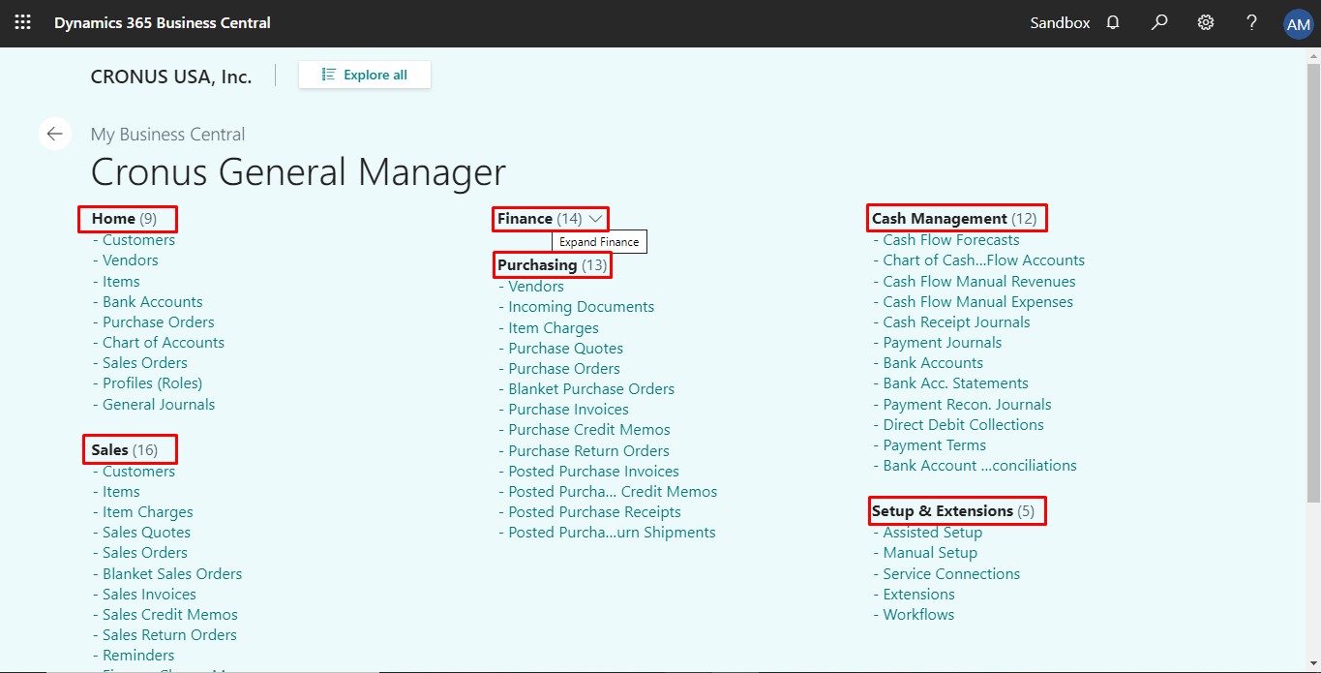Collapse the Purchasing group heading
The image size is (1321, 673).
click(553, 265)
